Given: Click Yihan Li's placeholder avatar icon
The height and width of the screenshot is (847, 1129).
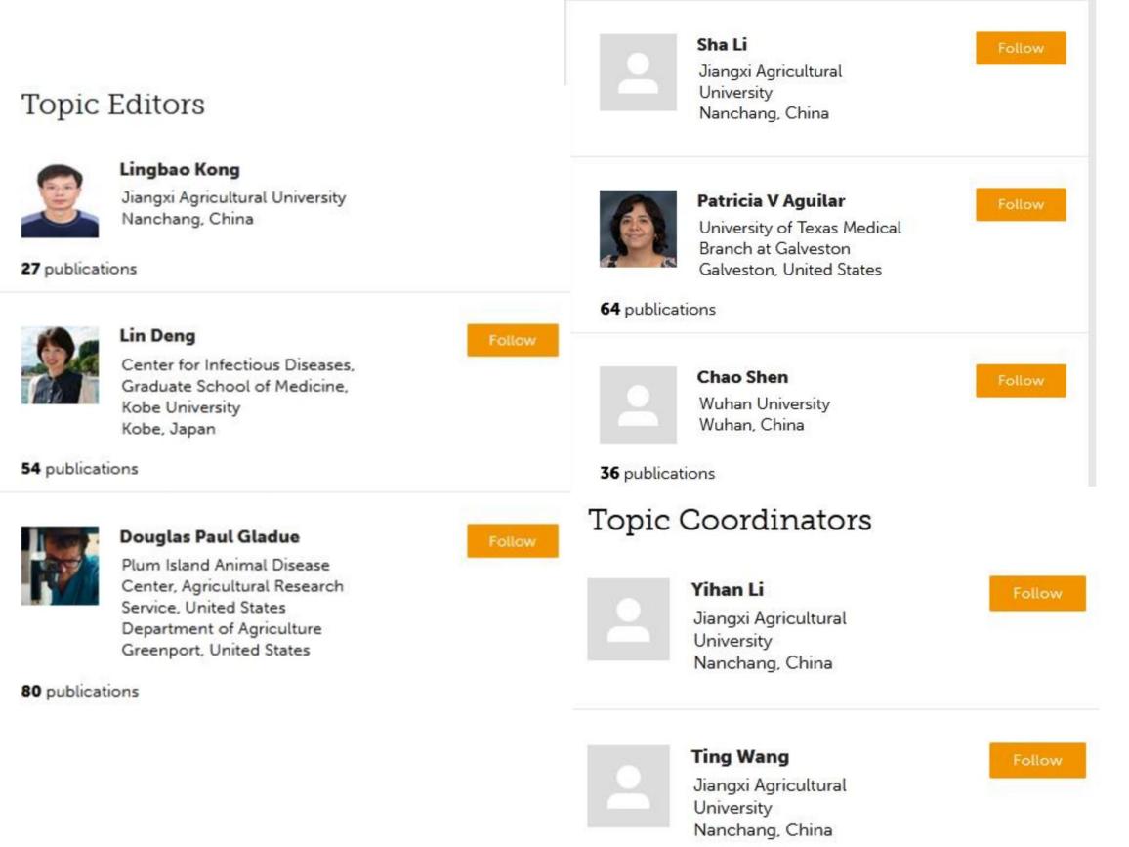Looking at the screenshot, I should tap(628, 618).
